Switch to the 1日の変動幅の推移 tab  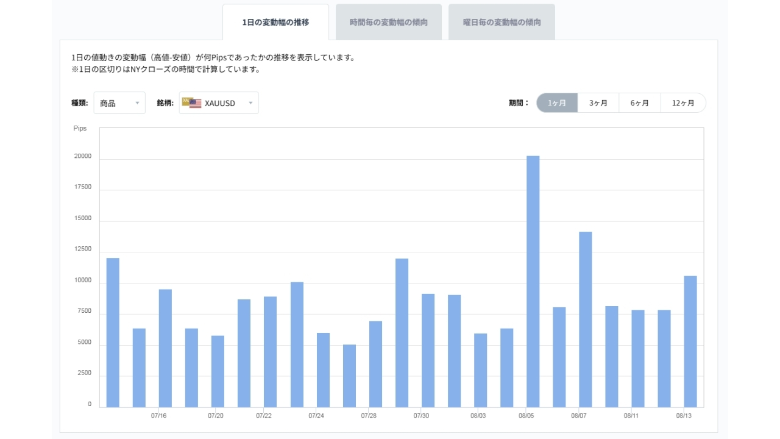275,22
